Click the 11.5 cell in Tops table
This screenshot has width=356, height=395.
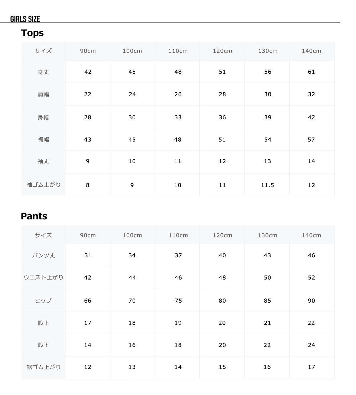point(268,185)
